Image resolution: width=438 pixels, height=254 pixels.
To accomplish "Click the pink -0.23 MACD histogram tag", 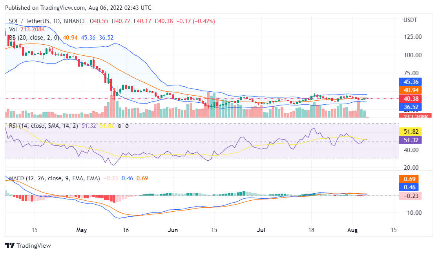I will pos(410,196).
